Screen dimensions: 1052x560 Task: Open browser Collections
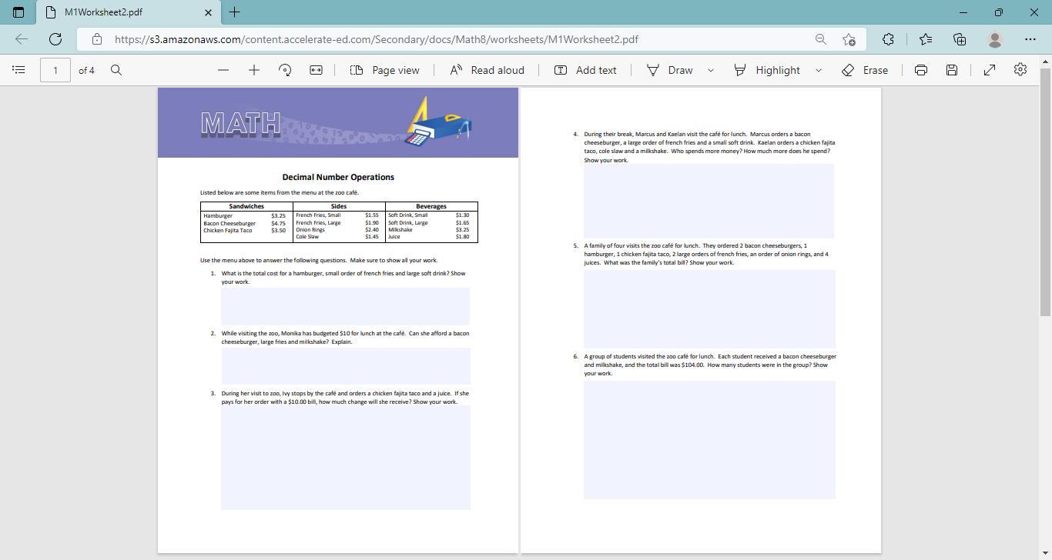pos(960,39)
